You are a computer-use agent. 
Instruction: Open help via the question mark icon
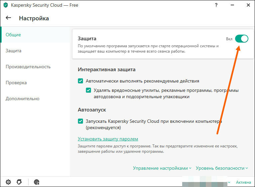216,5
